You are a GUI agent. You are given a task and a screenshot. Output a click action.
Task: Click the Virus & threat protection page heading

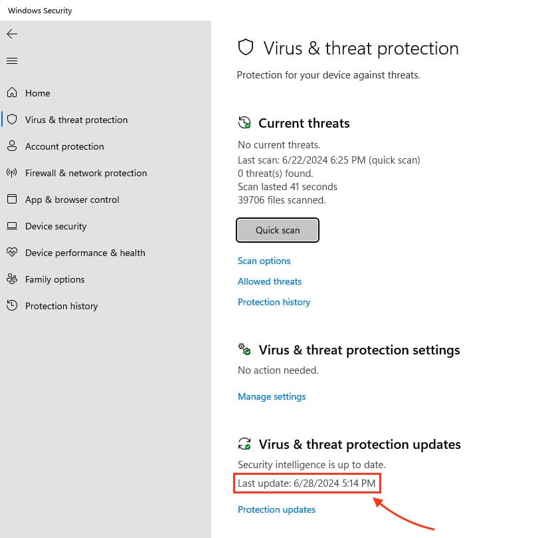click(x=361, y=49)
